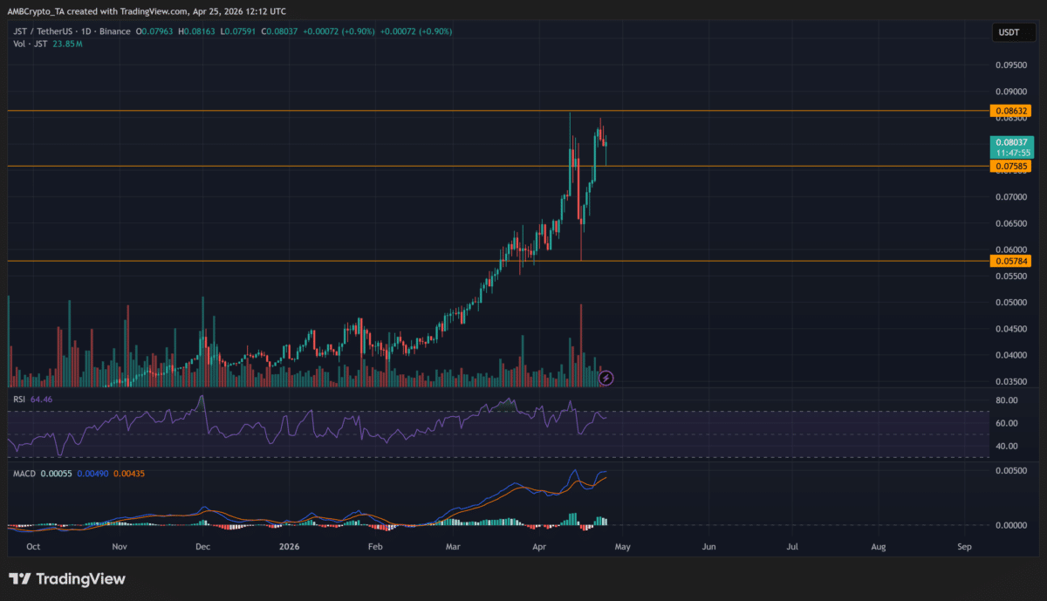The height and width of the screenshot is (601, 1047).
Task: Click the Oct label on time axis
Action: (33, 546)
